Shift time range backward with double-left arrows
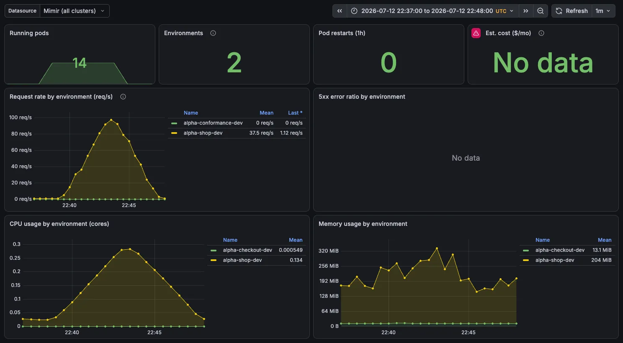 [340, 11]
